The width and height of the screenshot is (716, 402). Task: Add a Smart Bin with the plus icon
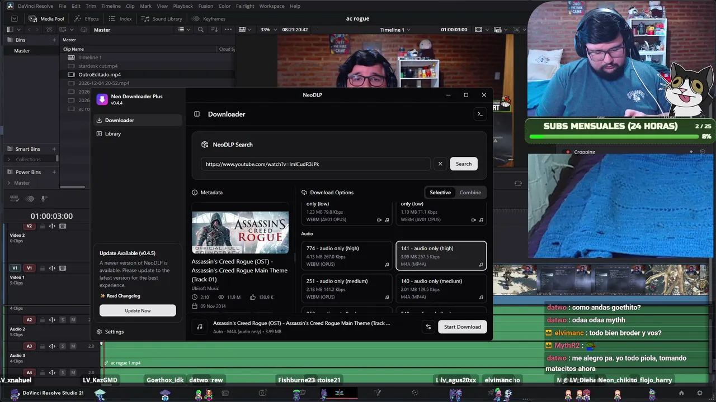pyautogui.click(x=54, y=149)
